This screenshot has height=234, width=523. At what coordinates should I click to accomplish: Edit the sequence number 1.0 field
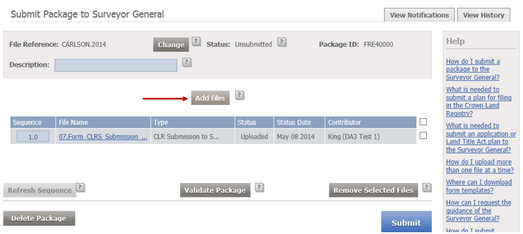click(x=33, y=137)
